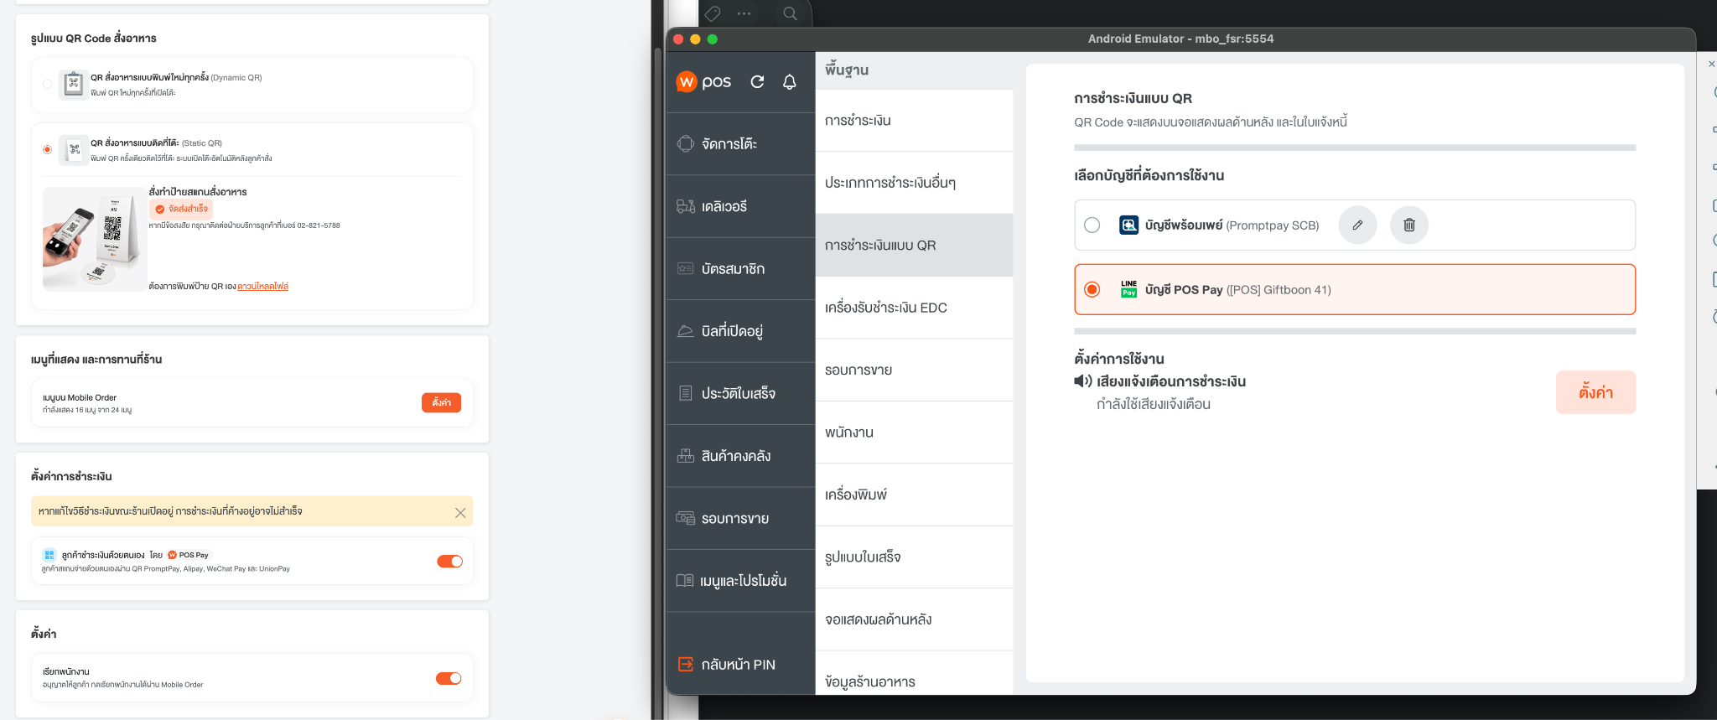The height and width of the screenshot is (720, 1717).
Task: Open เดลิเวอรี่ in the sidebar
Action: click(741, 206)
